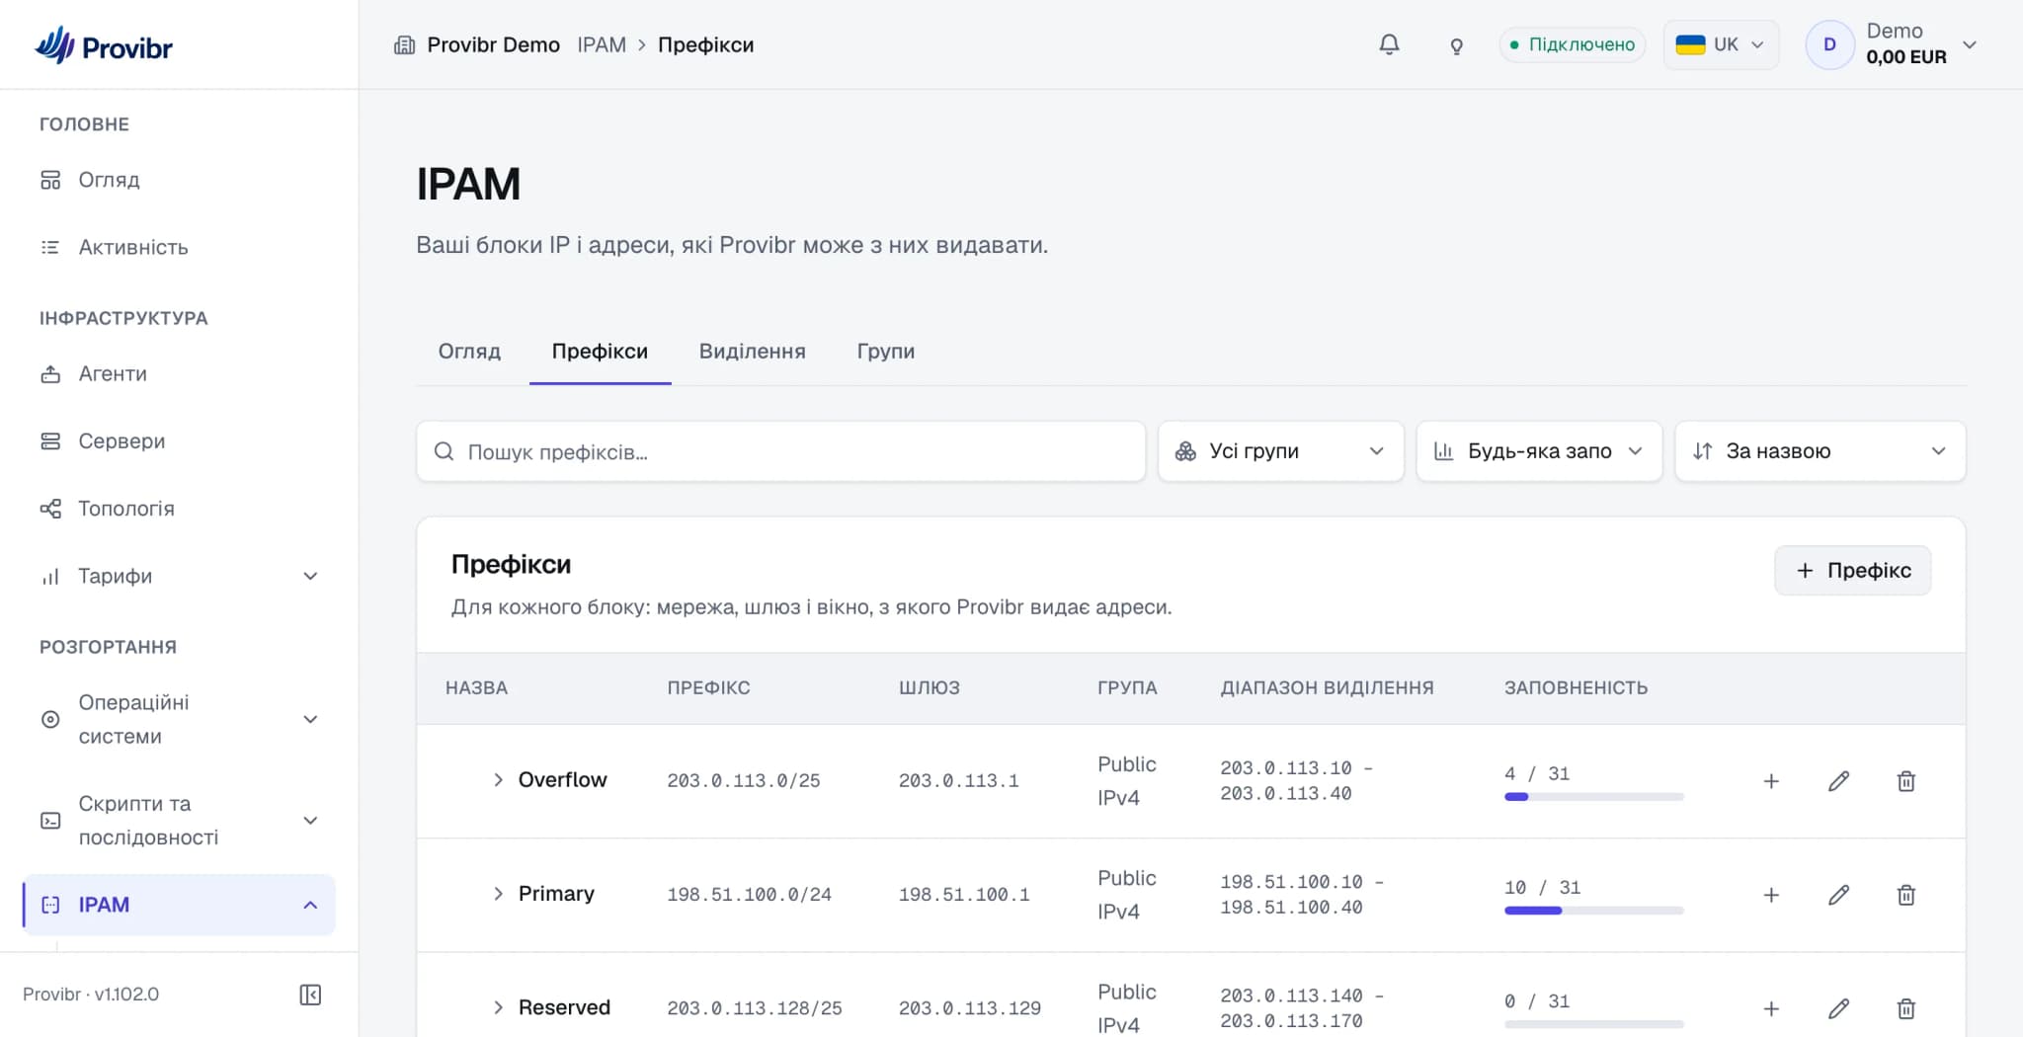Image resolution: width=2023 pixels, height=1037 pixels.
Task: Click the gateway 203.0.113.129 cell
Action: point(970,1008)
